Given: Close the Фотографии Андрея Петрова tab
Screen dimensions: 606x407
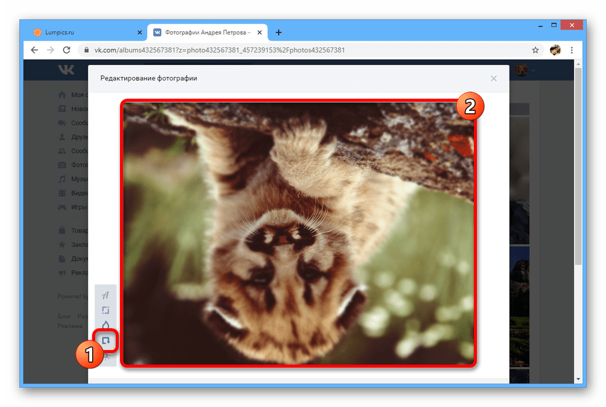Looking at the screenshot, I should point(259,33).
